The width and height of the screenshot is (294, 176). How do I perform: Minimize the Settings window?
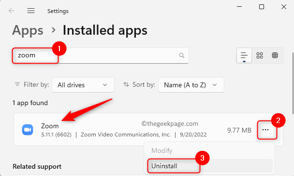click(x=239, y=7)
